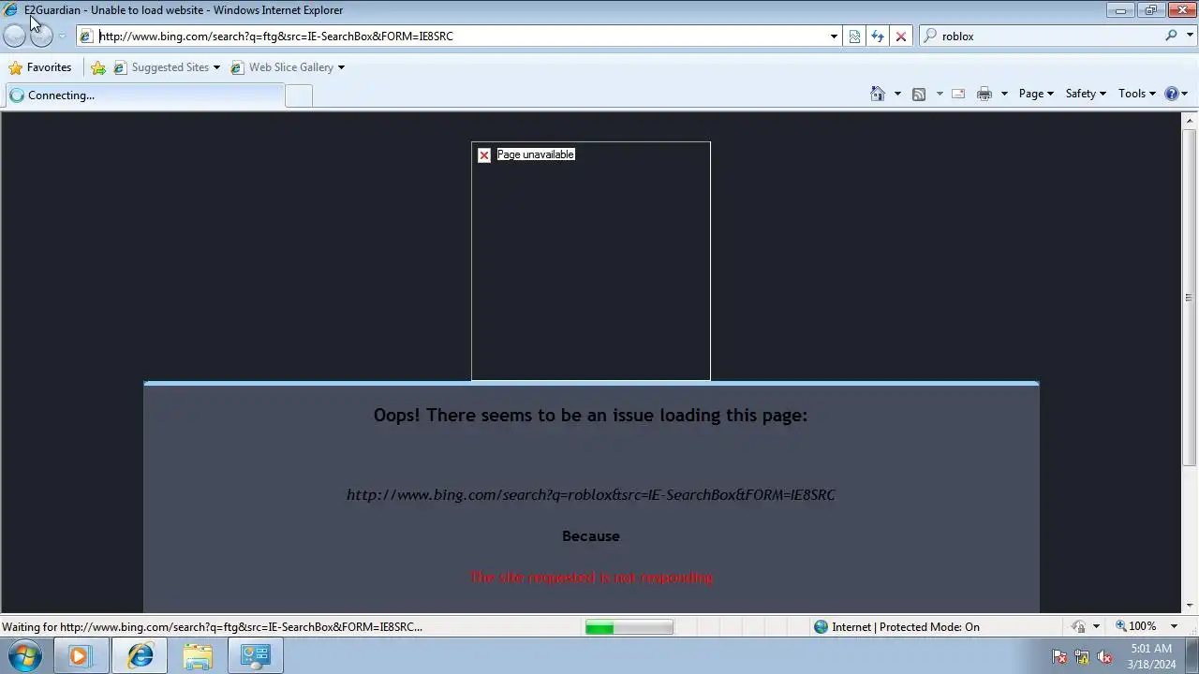
Task: Open Windows Explorer folder taskbar icon
Action: pos(198,656)
